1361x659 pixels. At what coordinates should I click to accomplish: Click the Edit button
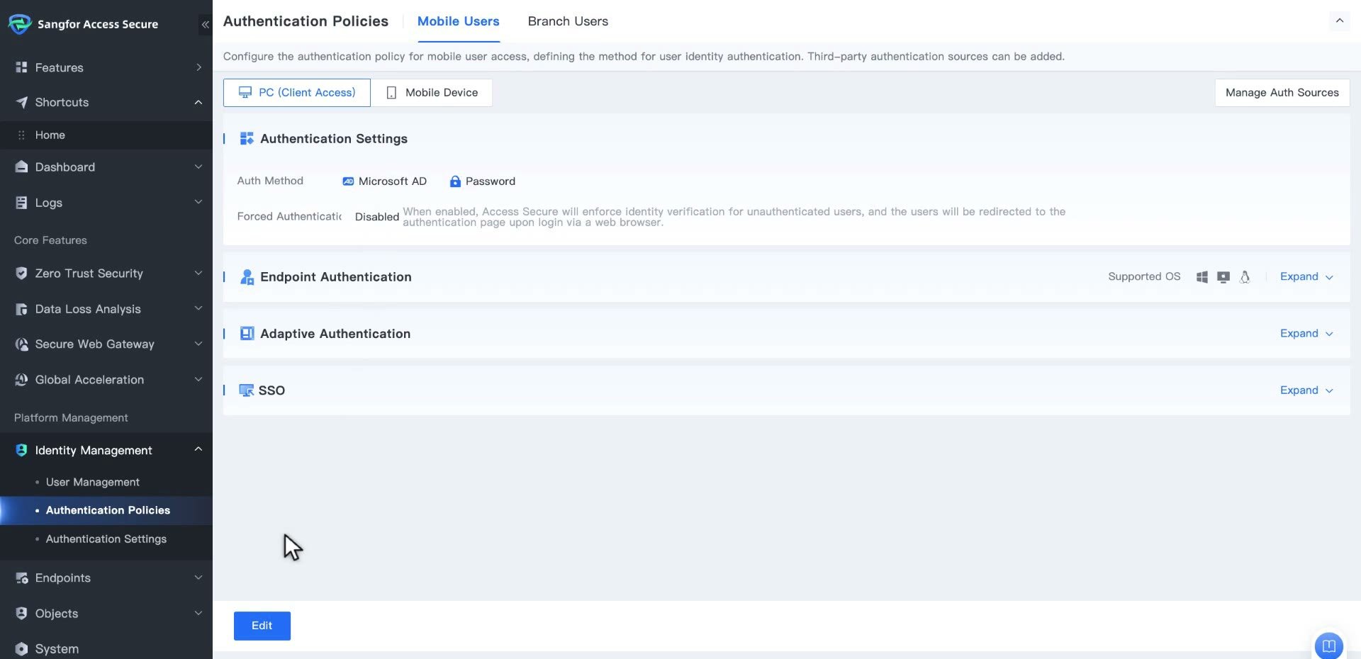click(262, 626)
